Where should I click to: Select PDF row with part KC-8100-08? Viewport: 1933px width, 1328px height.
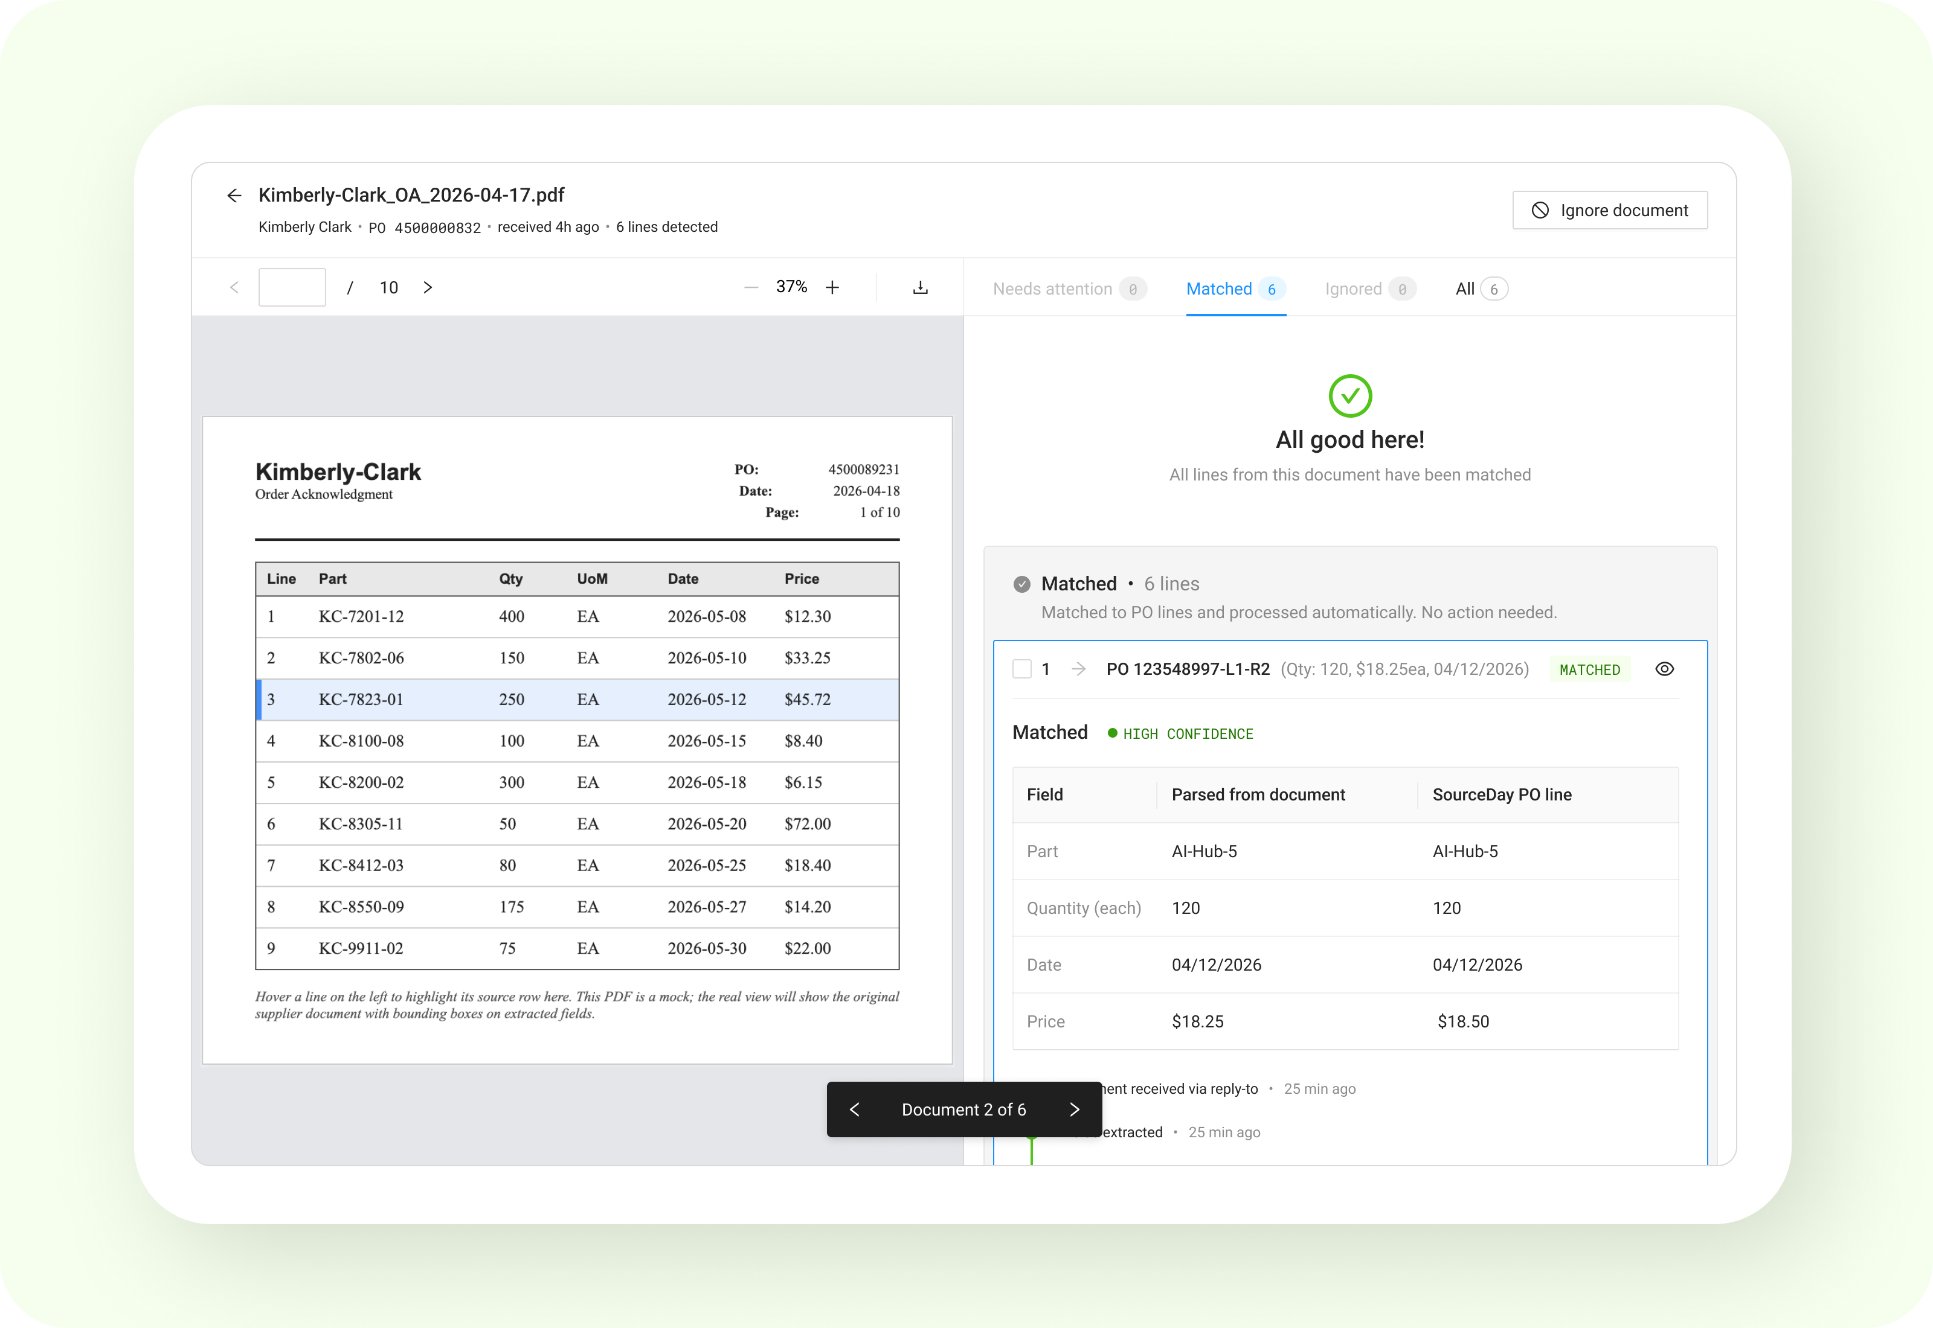pos(577,741)
